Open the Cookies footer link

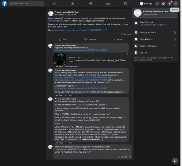click(x=171, y=58)
